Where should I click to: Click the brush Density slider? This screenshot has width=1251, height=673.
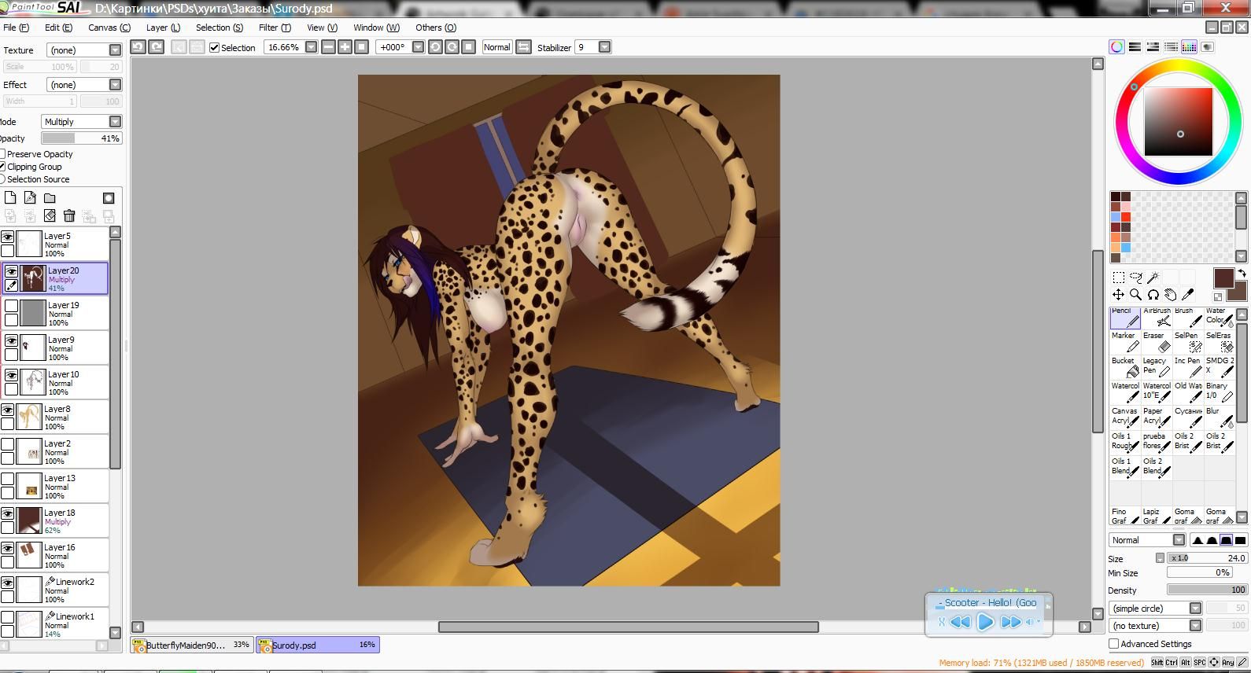click(1207, 590)
